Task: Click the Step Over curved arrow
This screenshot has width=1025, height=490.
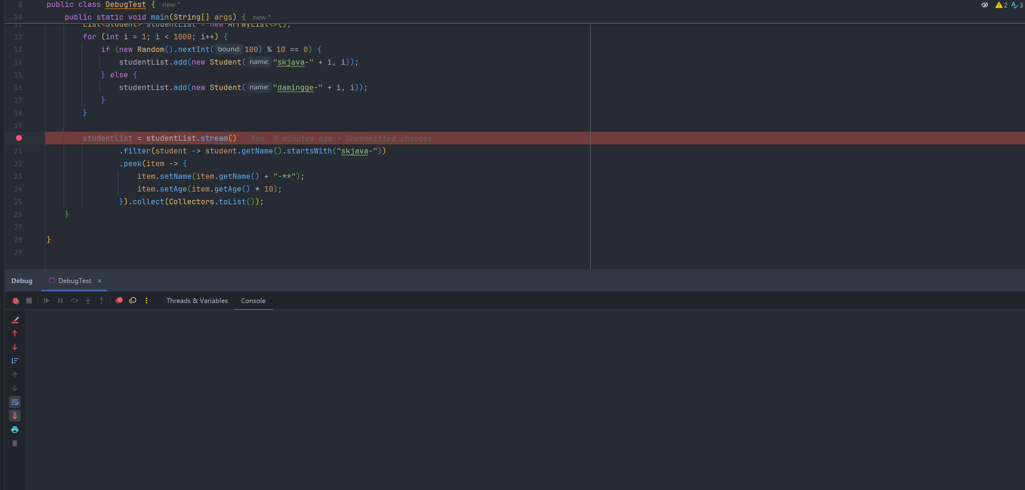Action: 74,301
